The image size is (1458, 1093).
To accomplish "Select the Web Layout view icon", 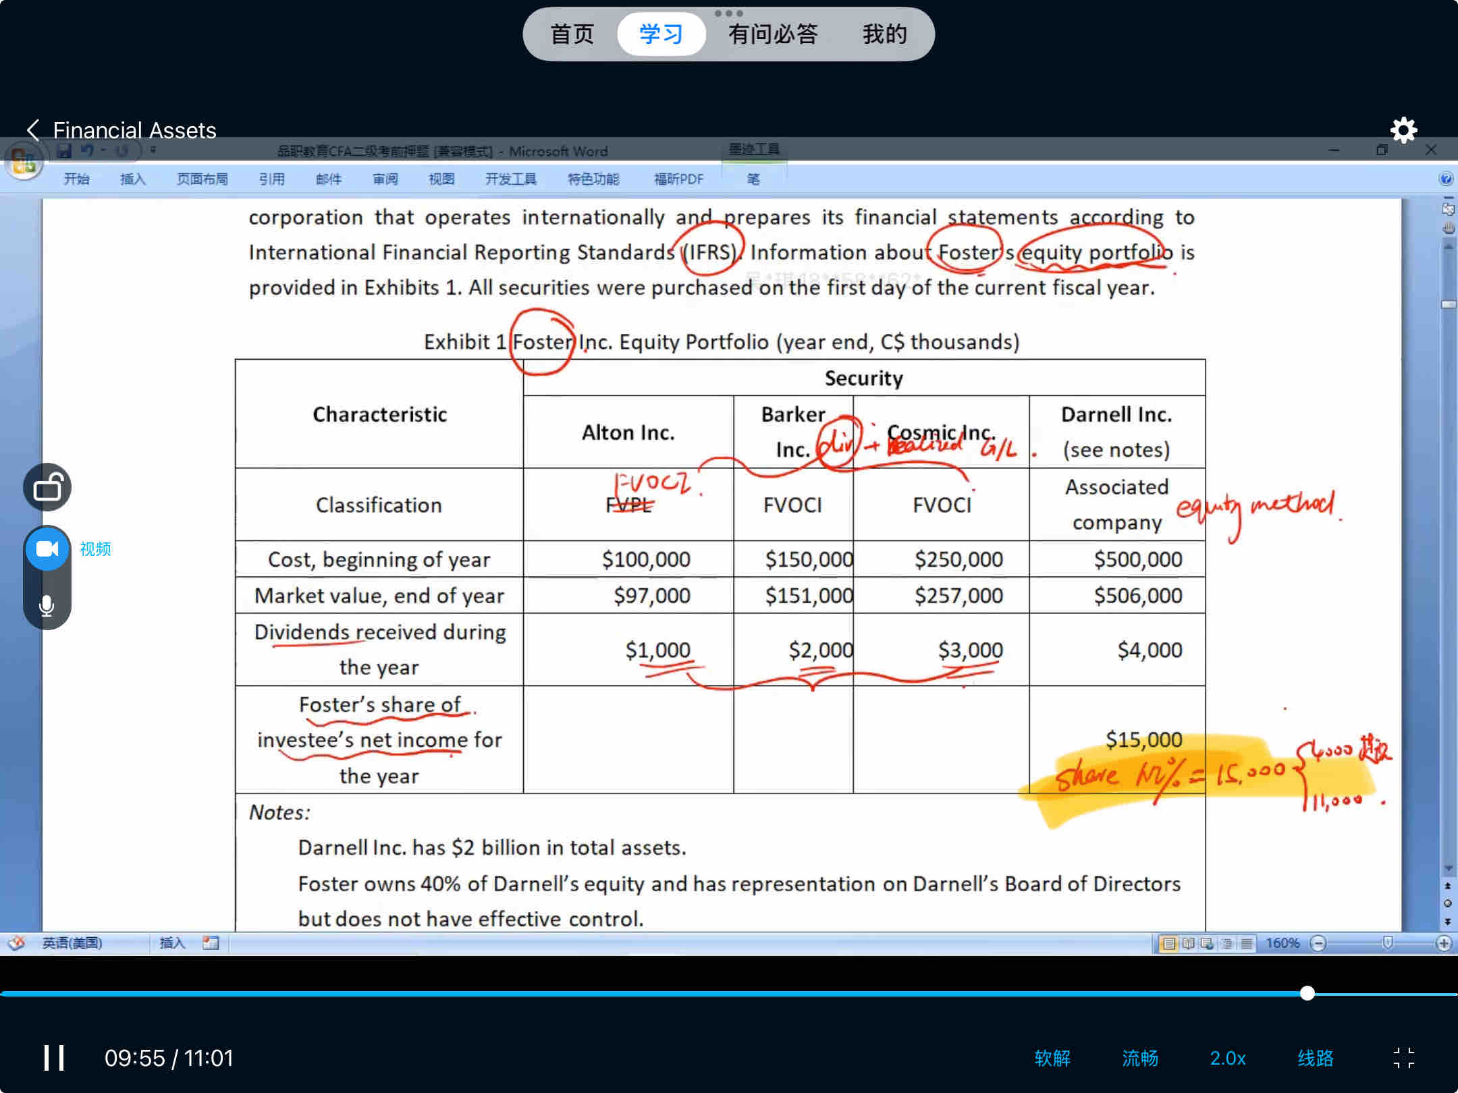I will (x=1207, y=943).
